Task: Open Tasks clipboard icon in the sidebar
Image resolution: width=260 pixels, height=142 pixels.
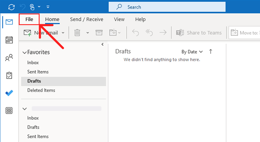Action: 9,75
